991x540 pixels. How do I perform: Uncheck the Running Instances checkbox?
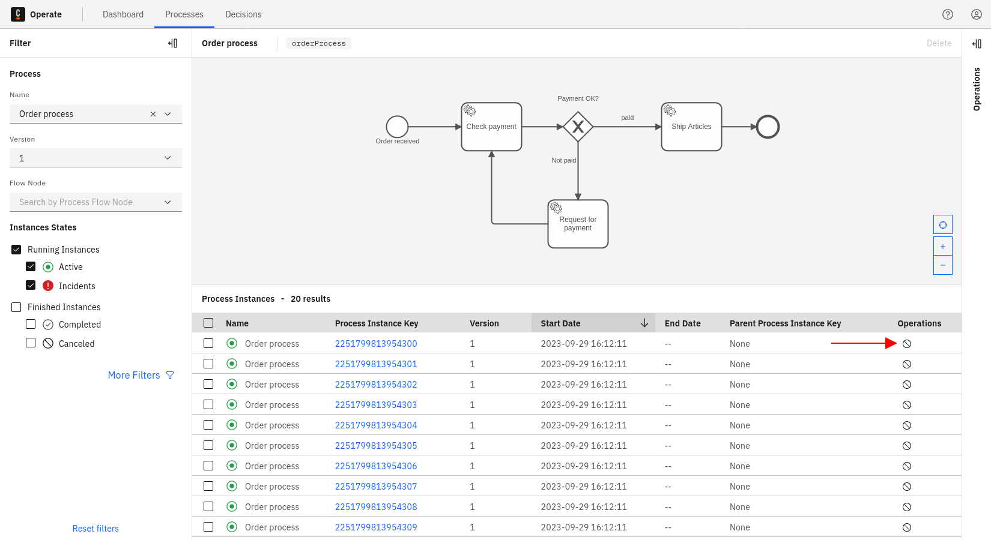pos(16,249)
